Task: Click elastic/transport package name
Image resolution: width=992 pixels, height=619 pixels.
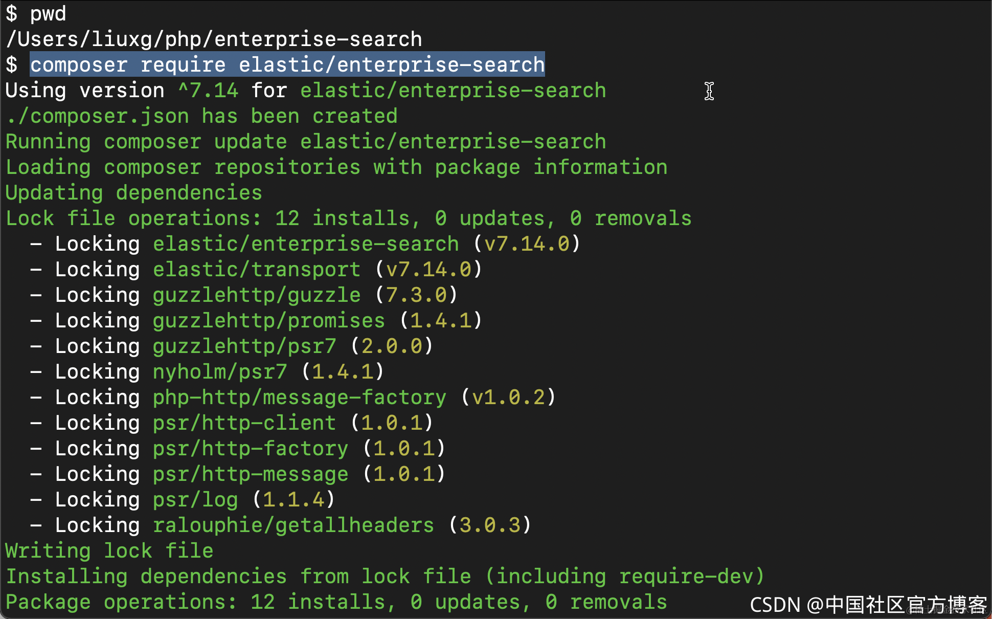Action: (256, 270)
